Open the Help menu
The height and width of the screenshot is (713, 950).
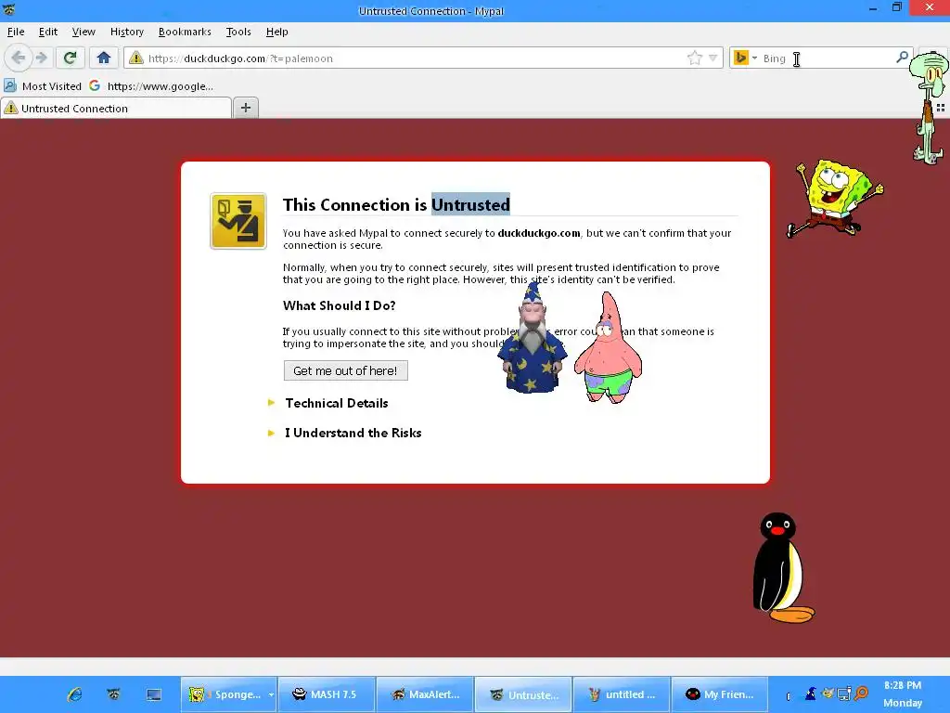276,32
